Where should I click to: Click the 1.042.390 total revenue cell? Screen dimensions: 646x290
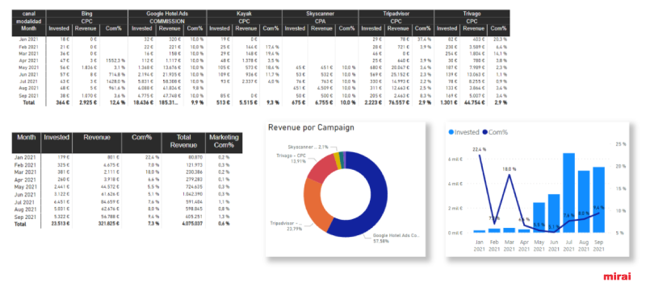[191, 194]
